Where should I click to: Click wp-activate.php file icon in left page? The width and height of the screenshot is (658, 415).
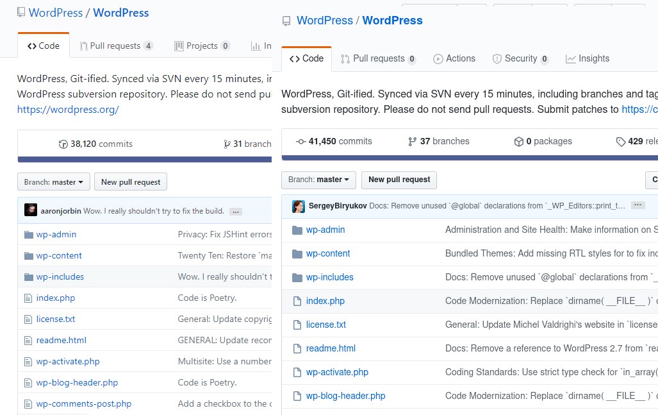(28, 362)
